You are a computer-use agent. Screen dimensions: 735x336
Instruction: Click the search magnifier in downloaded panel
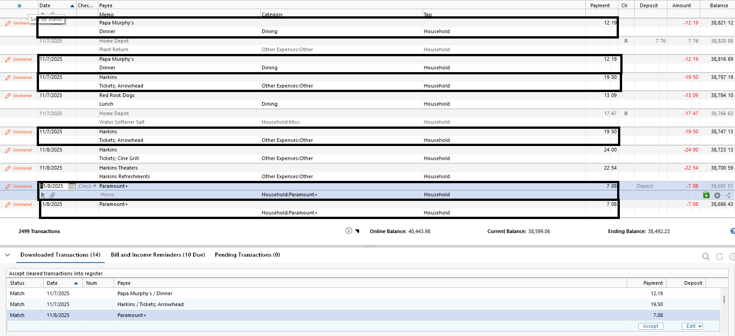(706, 257)
